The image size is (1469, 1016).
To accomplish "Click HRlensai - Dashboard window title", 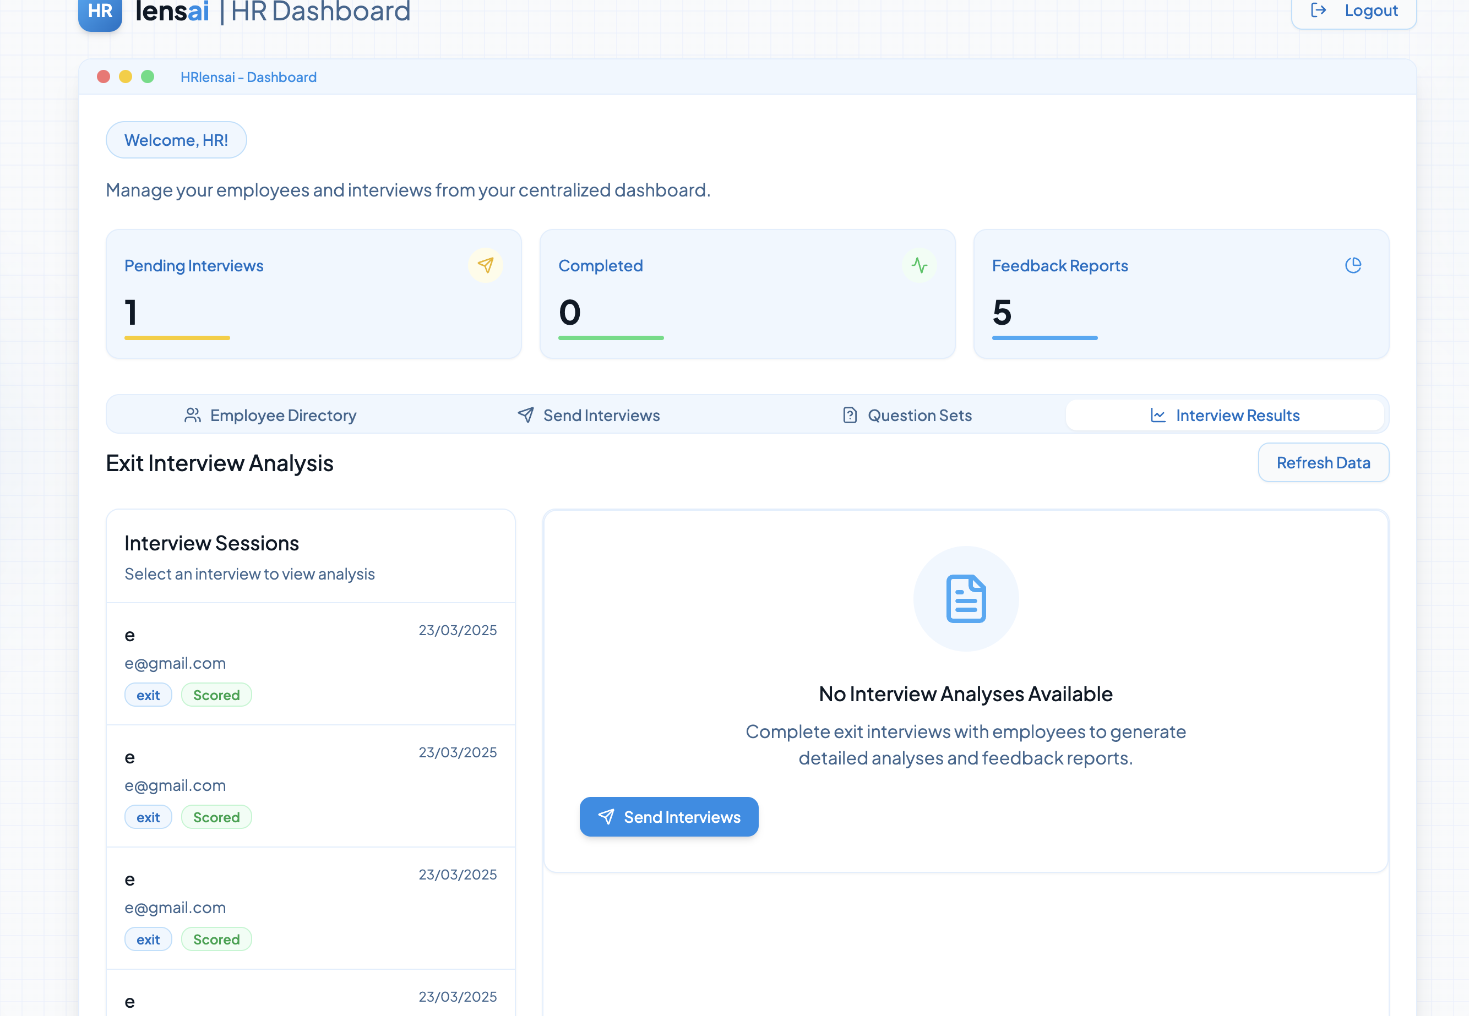I will [248, 77].
